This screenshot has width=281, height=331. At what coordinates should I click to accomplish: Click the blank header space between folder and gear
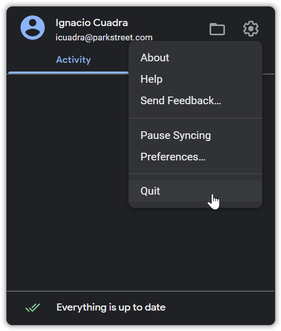coord(234,29)
